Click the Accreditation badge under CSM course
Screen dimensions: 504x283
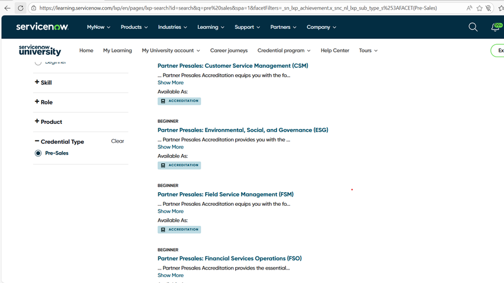pos(180,101)
